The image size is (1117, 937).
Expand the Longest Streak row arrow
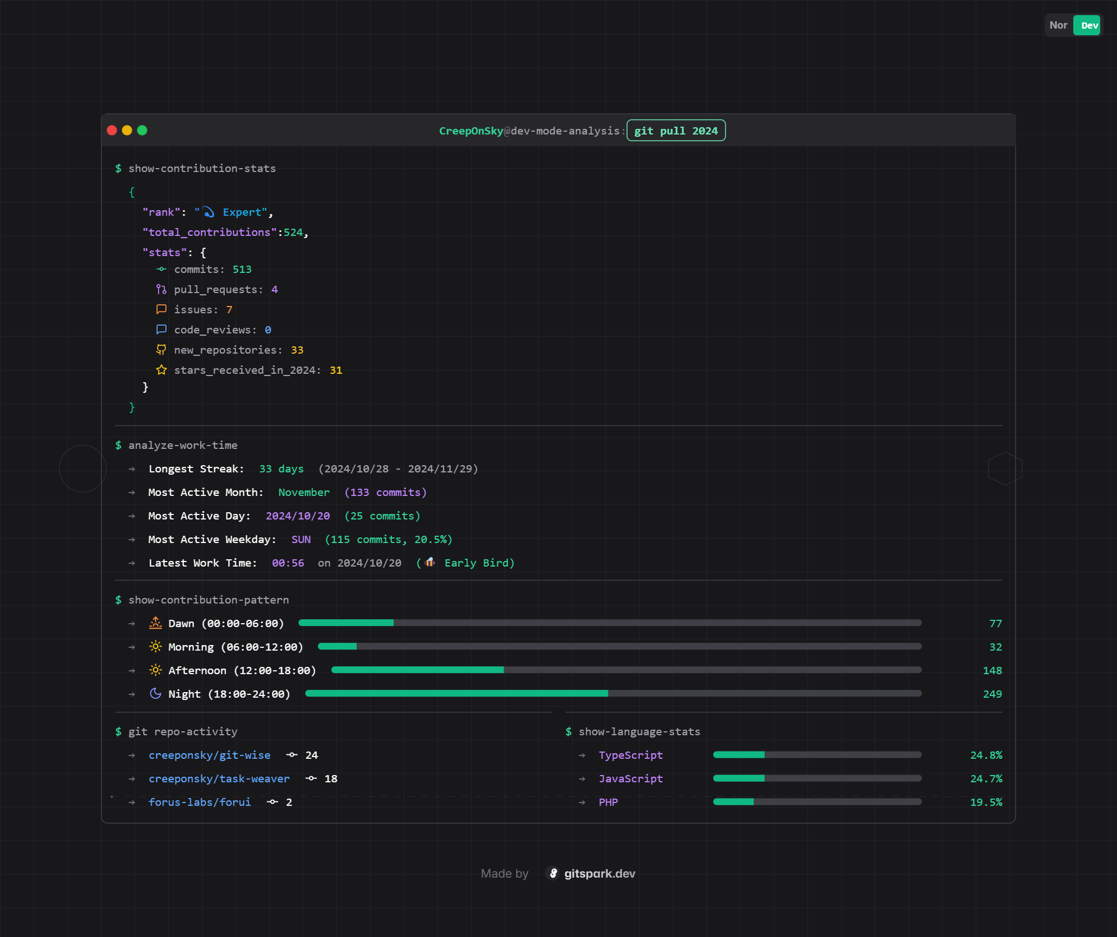point(132,469)
